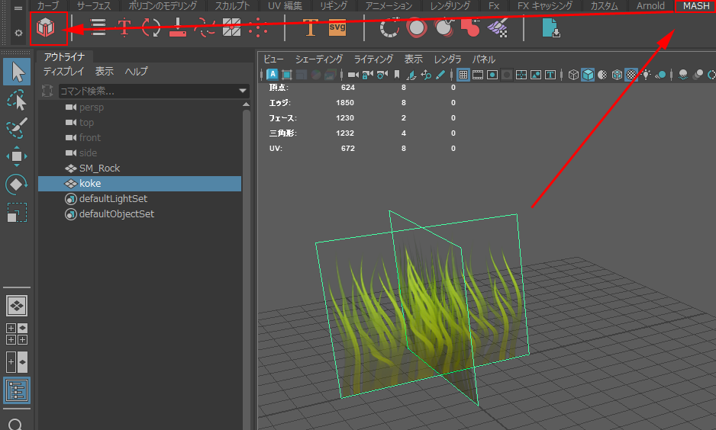Click the checkered square with red dot icon
This screenshot has width=716, height=430.
pyautogui.click(x=231, y=27)
